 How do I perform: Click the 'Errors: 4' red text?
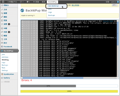pyautogui.click(x=27, y=80)
